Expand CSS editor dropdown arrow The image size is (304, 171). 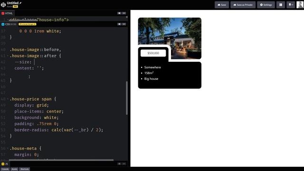pyautogui.click(x=124, y=24)
